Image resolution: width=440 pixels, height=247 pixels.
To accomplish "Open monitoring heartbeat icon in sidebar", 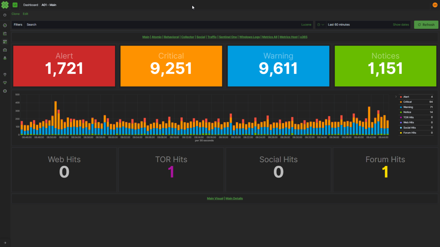I will 5,83.
